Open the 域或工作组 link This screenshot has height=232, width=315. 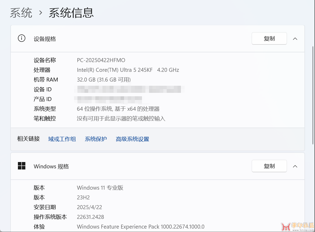pos(62,139)
